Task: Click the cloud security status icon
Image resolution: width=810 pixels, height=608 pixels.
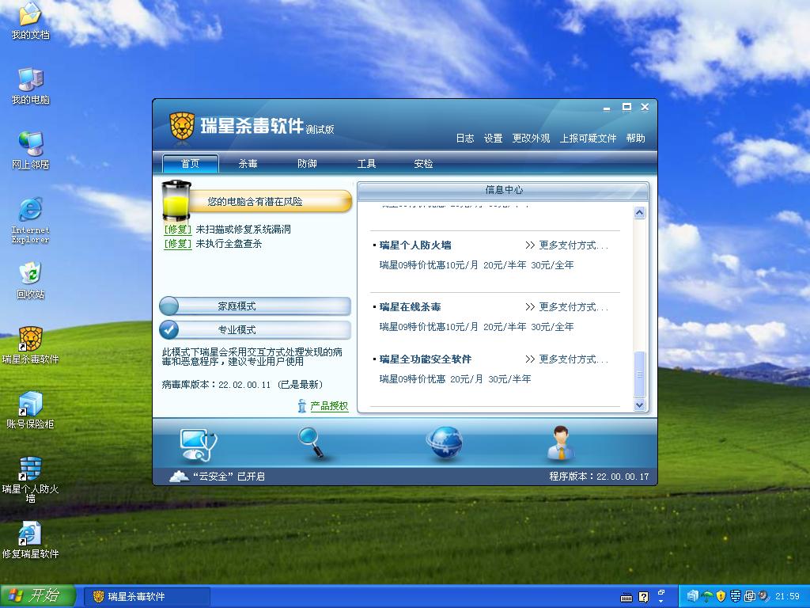Action: 179,476
